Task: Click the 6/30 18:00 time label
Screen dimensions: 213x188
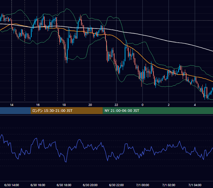Action: [64, 185]
